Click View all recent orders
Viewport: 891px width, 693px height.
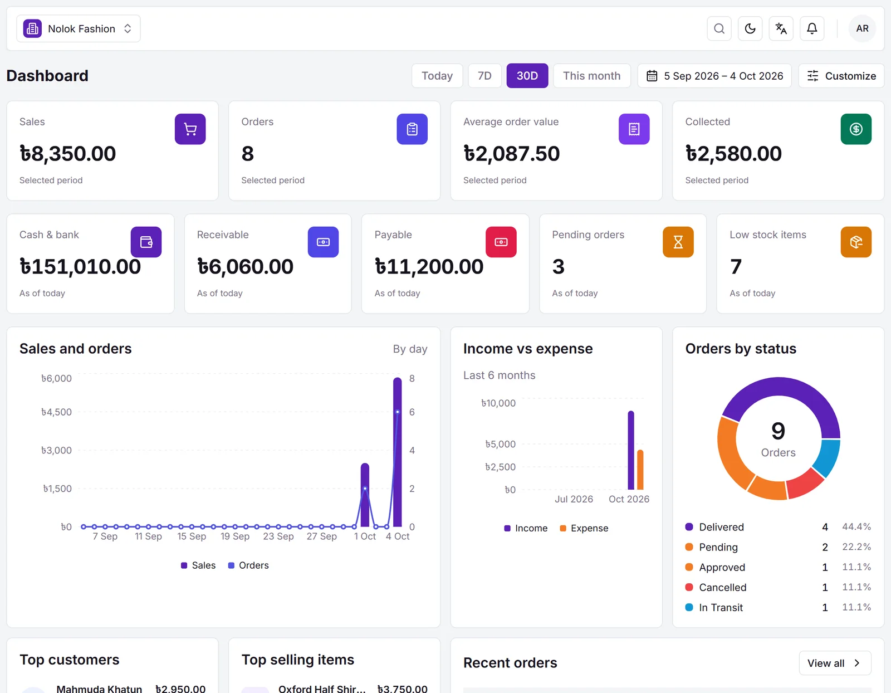(835, 663)
